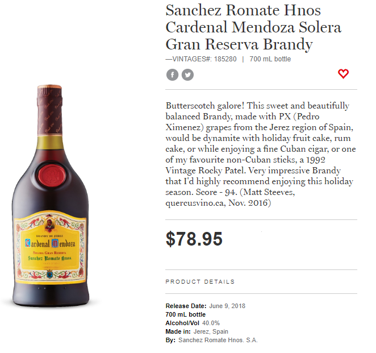Click the Sanchez Romate brandy product title
376x353 pixels.
pyautogui.click(x=253, y=27)
